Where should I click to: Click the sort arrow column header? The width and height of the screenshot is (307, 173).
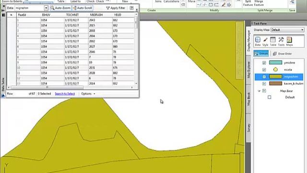(12, 15)
